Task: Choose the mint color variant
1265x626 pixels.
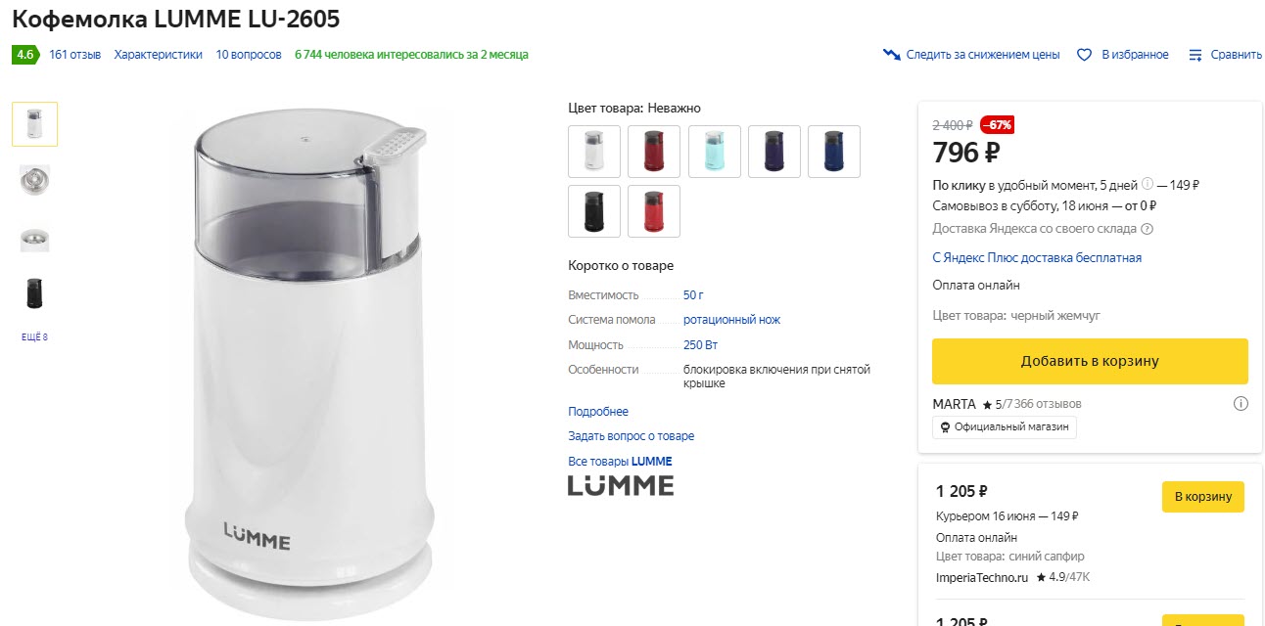Action: tap(714, 152)
